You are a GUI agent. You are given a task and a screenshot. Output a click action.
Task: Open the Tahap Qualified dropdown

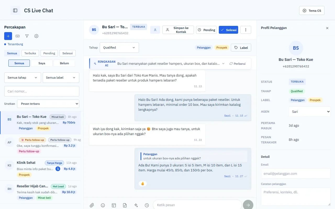pyautogui.click(x=119, y=48)
